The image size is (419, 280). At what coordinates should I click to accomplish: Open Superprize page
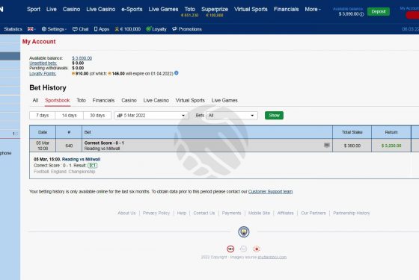coord(215,9)
